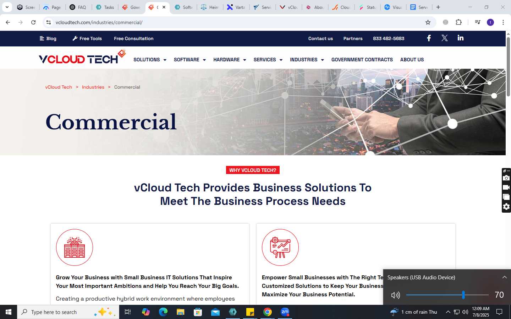Open the X (Twitter) social icon

point(444,38)
